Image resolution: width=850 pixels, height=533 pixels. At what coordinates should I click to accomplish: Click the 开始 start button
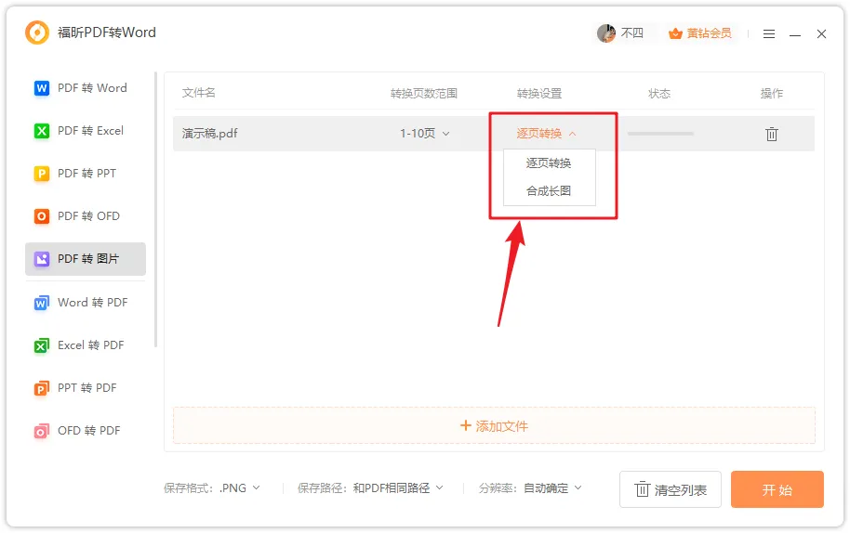[x=777, y=489]
